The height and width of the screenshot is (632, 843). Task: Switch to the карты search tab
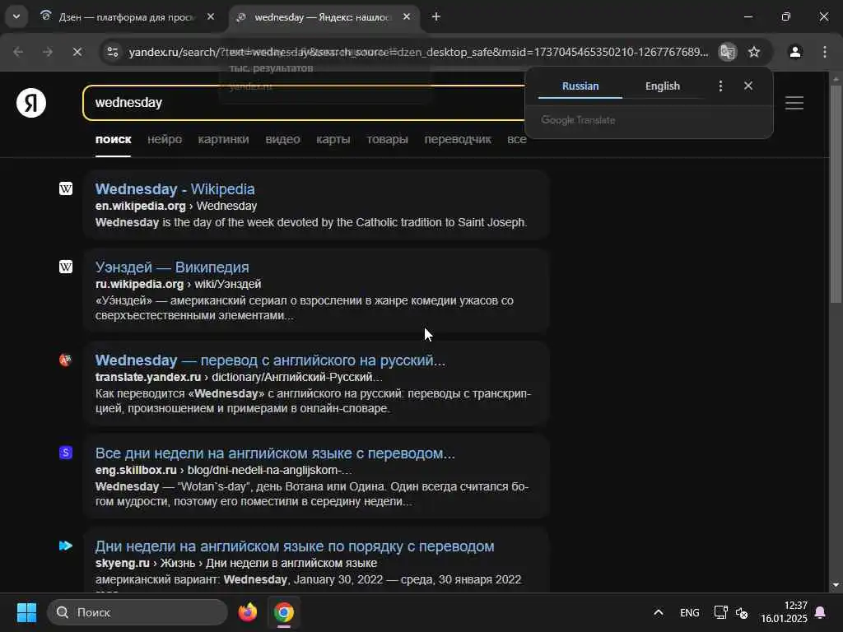pyautogui.click(x=333, y=139)
